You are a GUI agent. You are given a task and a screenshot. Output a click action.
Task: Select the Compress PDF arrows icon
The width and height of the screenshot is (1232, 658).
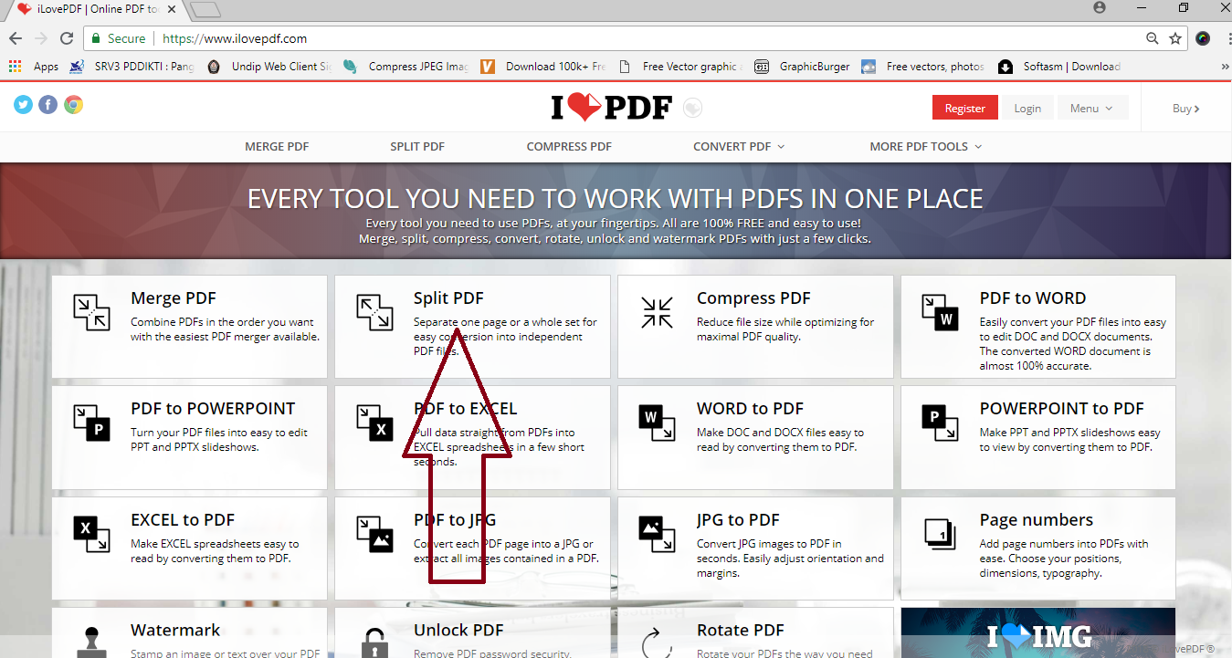[x=657, y=312]
